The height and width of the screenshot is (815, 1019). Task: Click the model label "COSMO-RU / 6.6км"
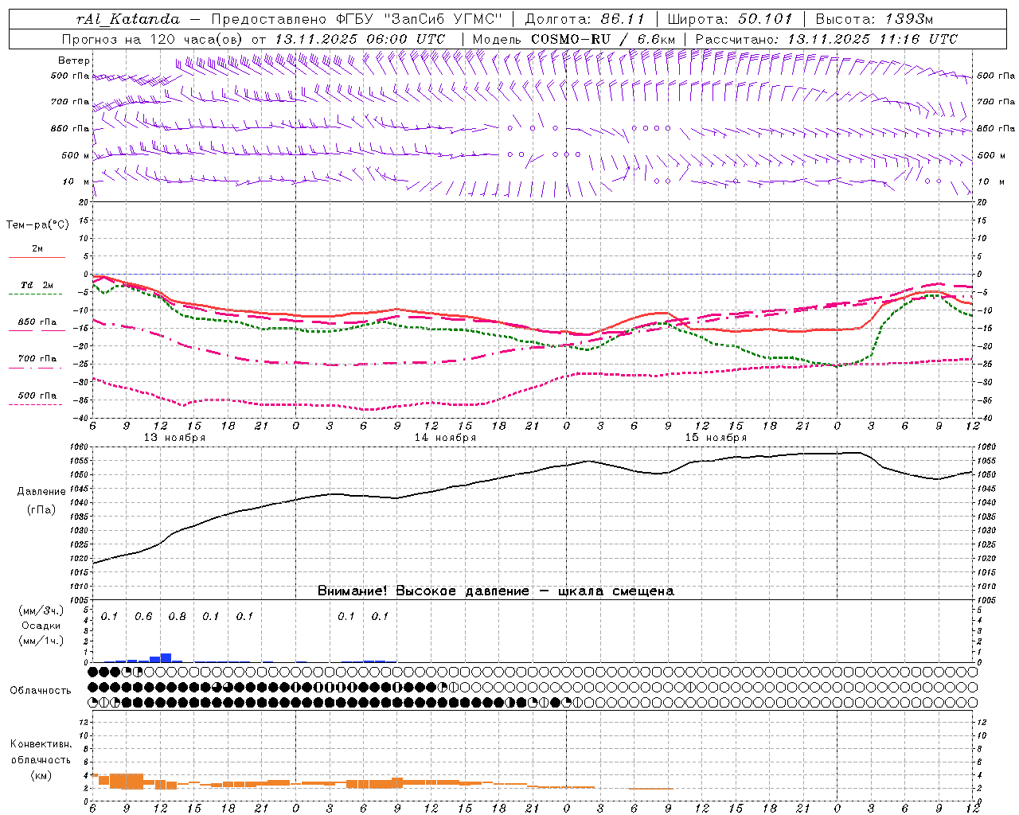tap(603, 39)
